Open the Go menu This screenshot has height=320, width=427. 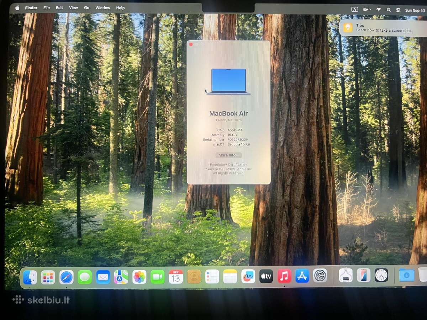[87, 8]
